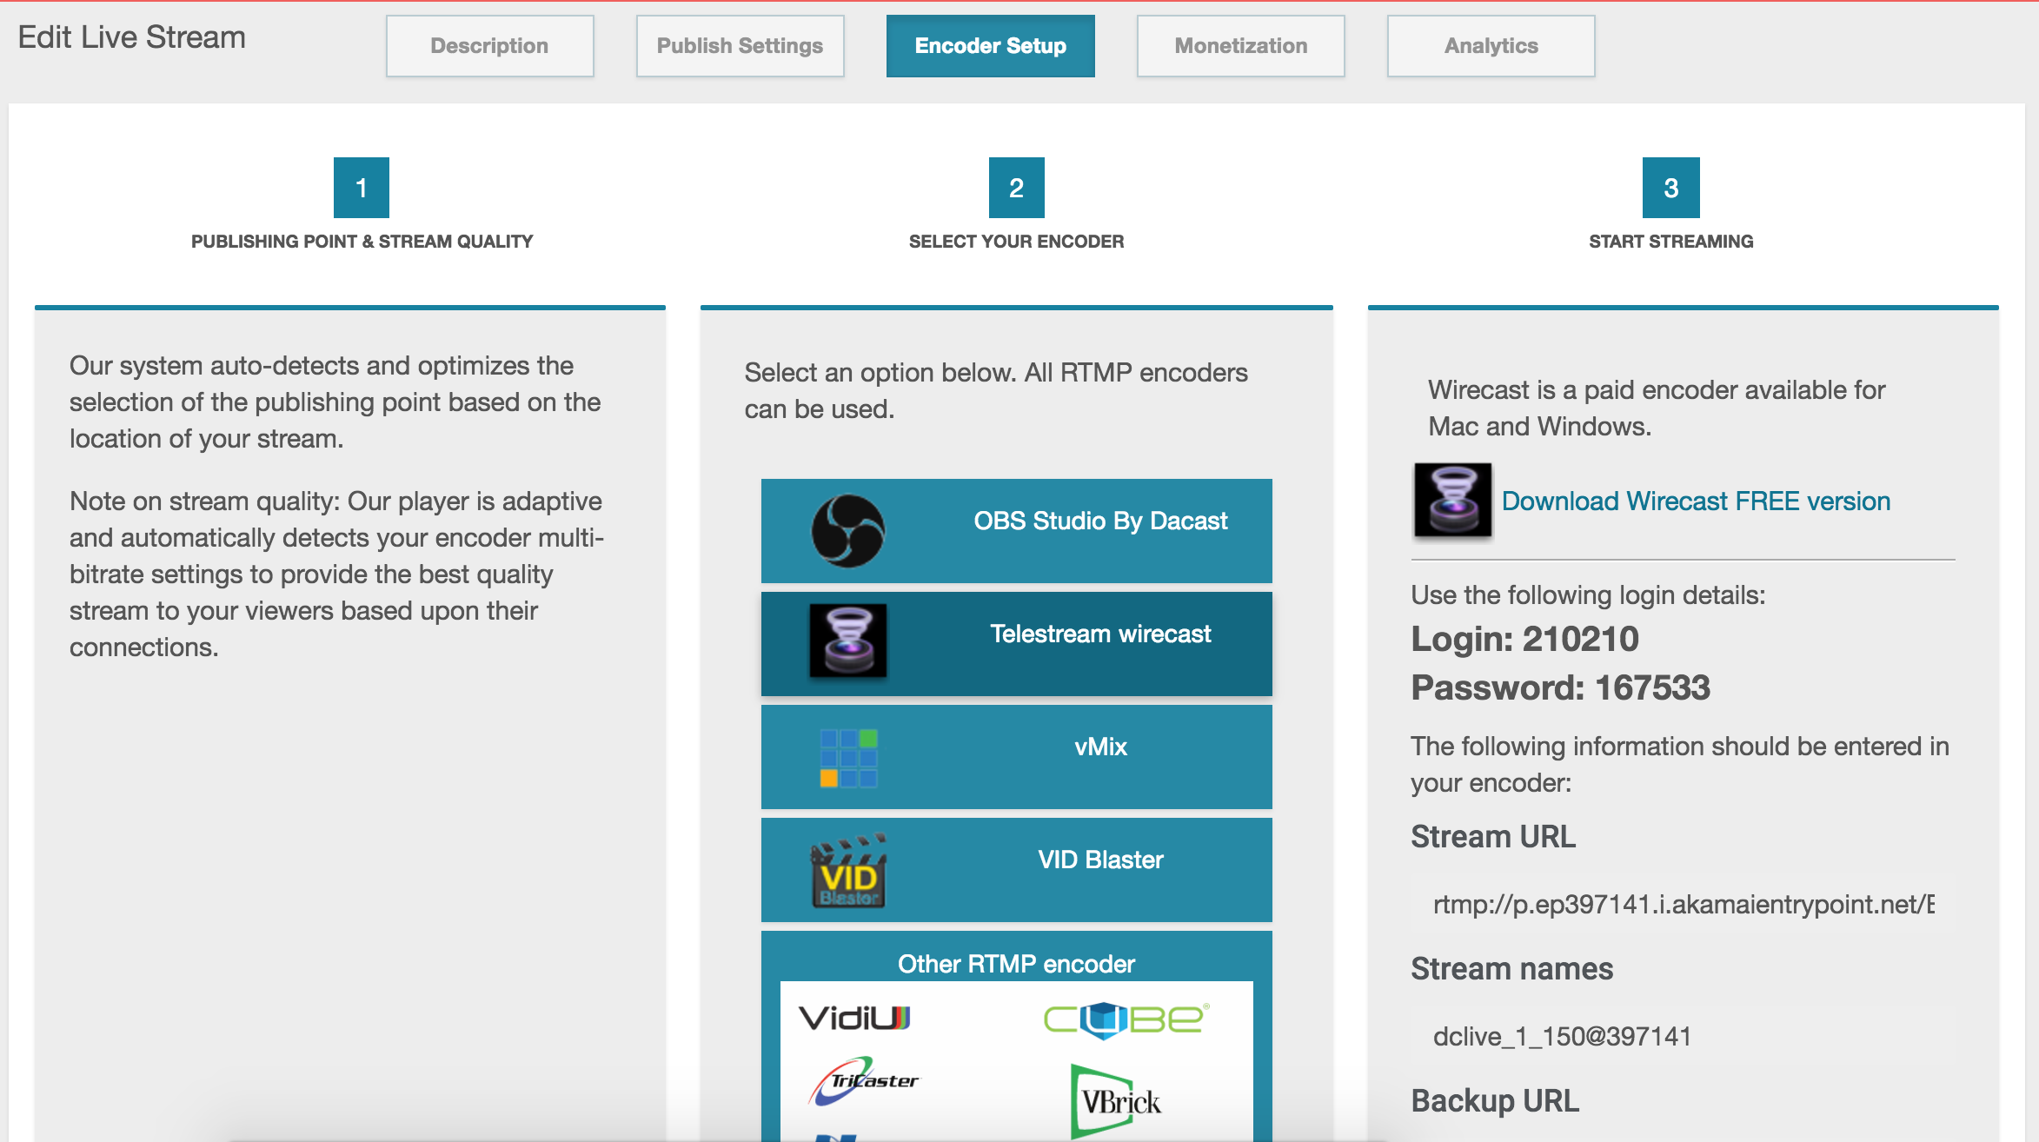This screenshot has width=2039, height=1142.
Task: Click Download Wirecast FREE version link
Action: click(1695, 500)
